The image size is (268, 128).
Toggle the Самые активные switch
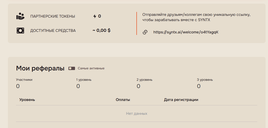[72, 68]
